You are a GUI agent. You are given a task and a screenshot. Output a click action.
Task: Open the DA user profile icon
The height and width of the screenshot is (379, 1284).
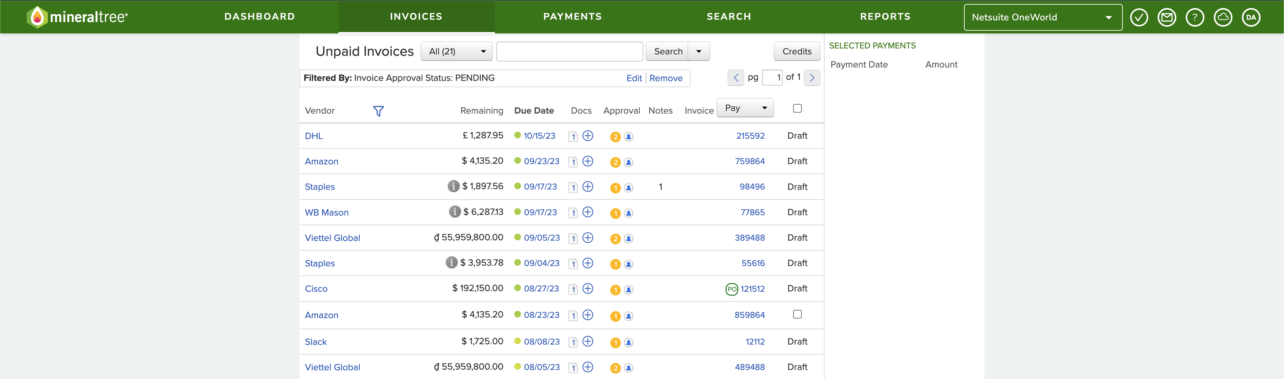coord(1251,17)
